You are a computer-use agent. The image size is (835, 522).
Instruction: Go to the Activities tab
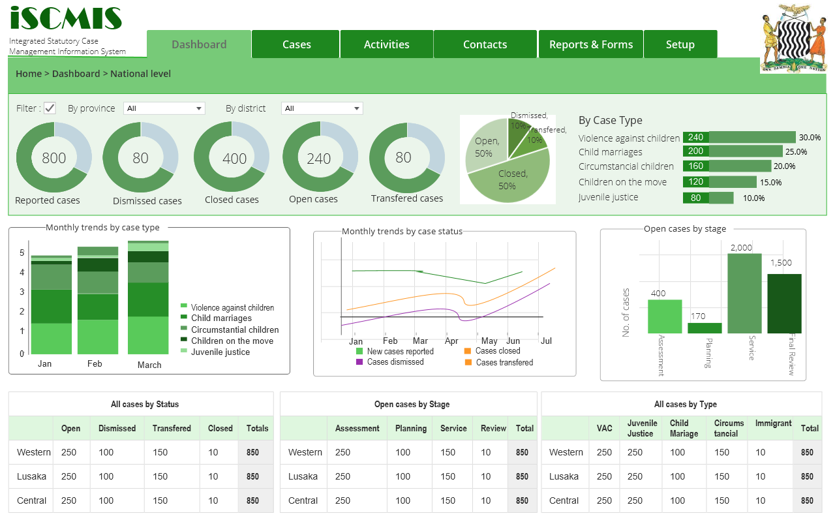(387, 44)
